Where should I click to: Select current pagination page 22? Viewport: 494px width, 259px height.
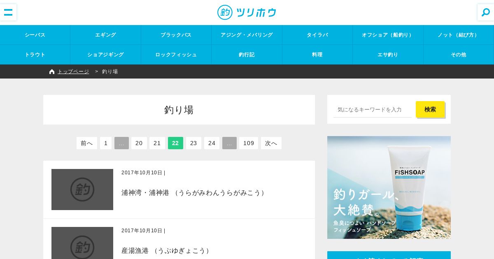click(x=175, y=143)
